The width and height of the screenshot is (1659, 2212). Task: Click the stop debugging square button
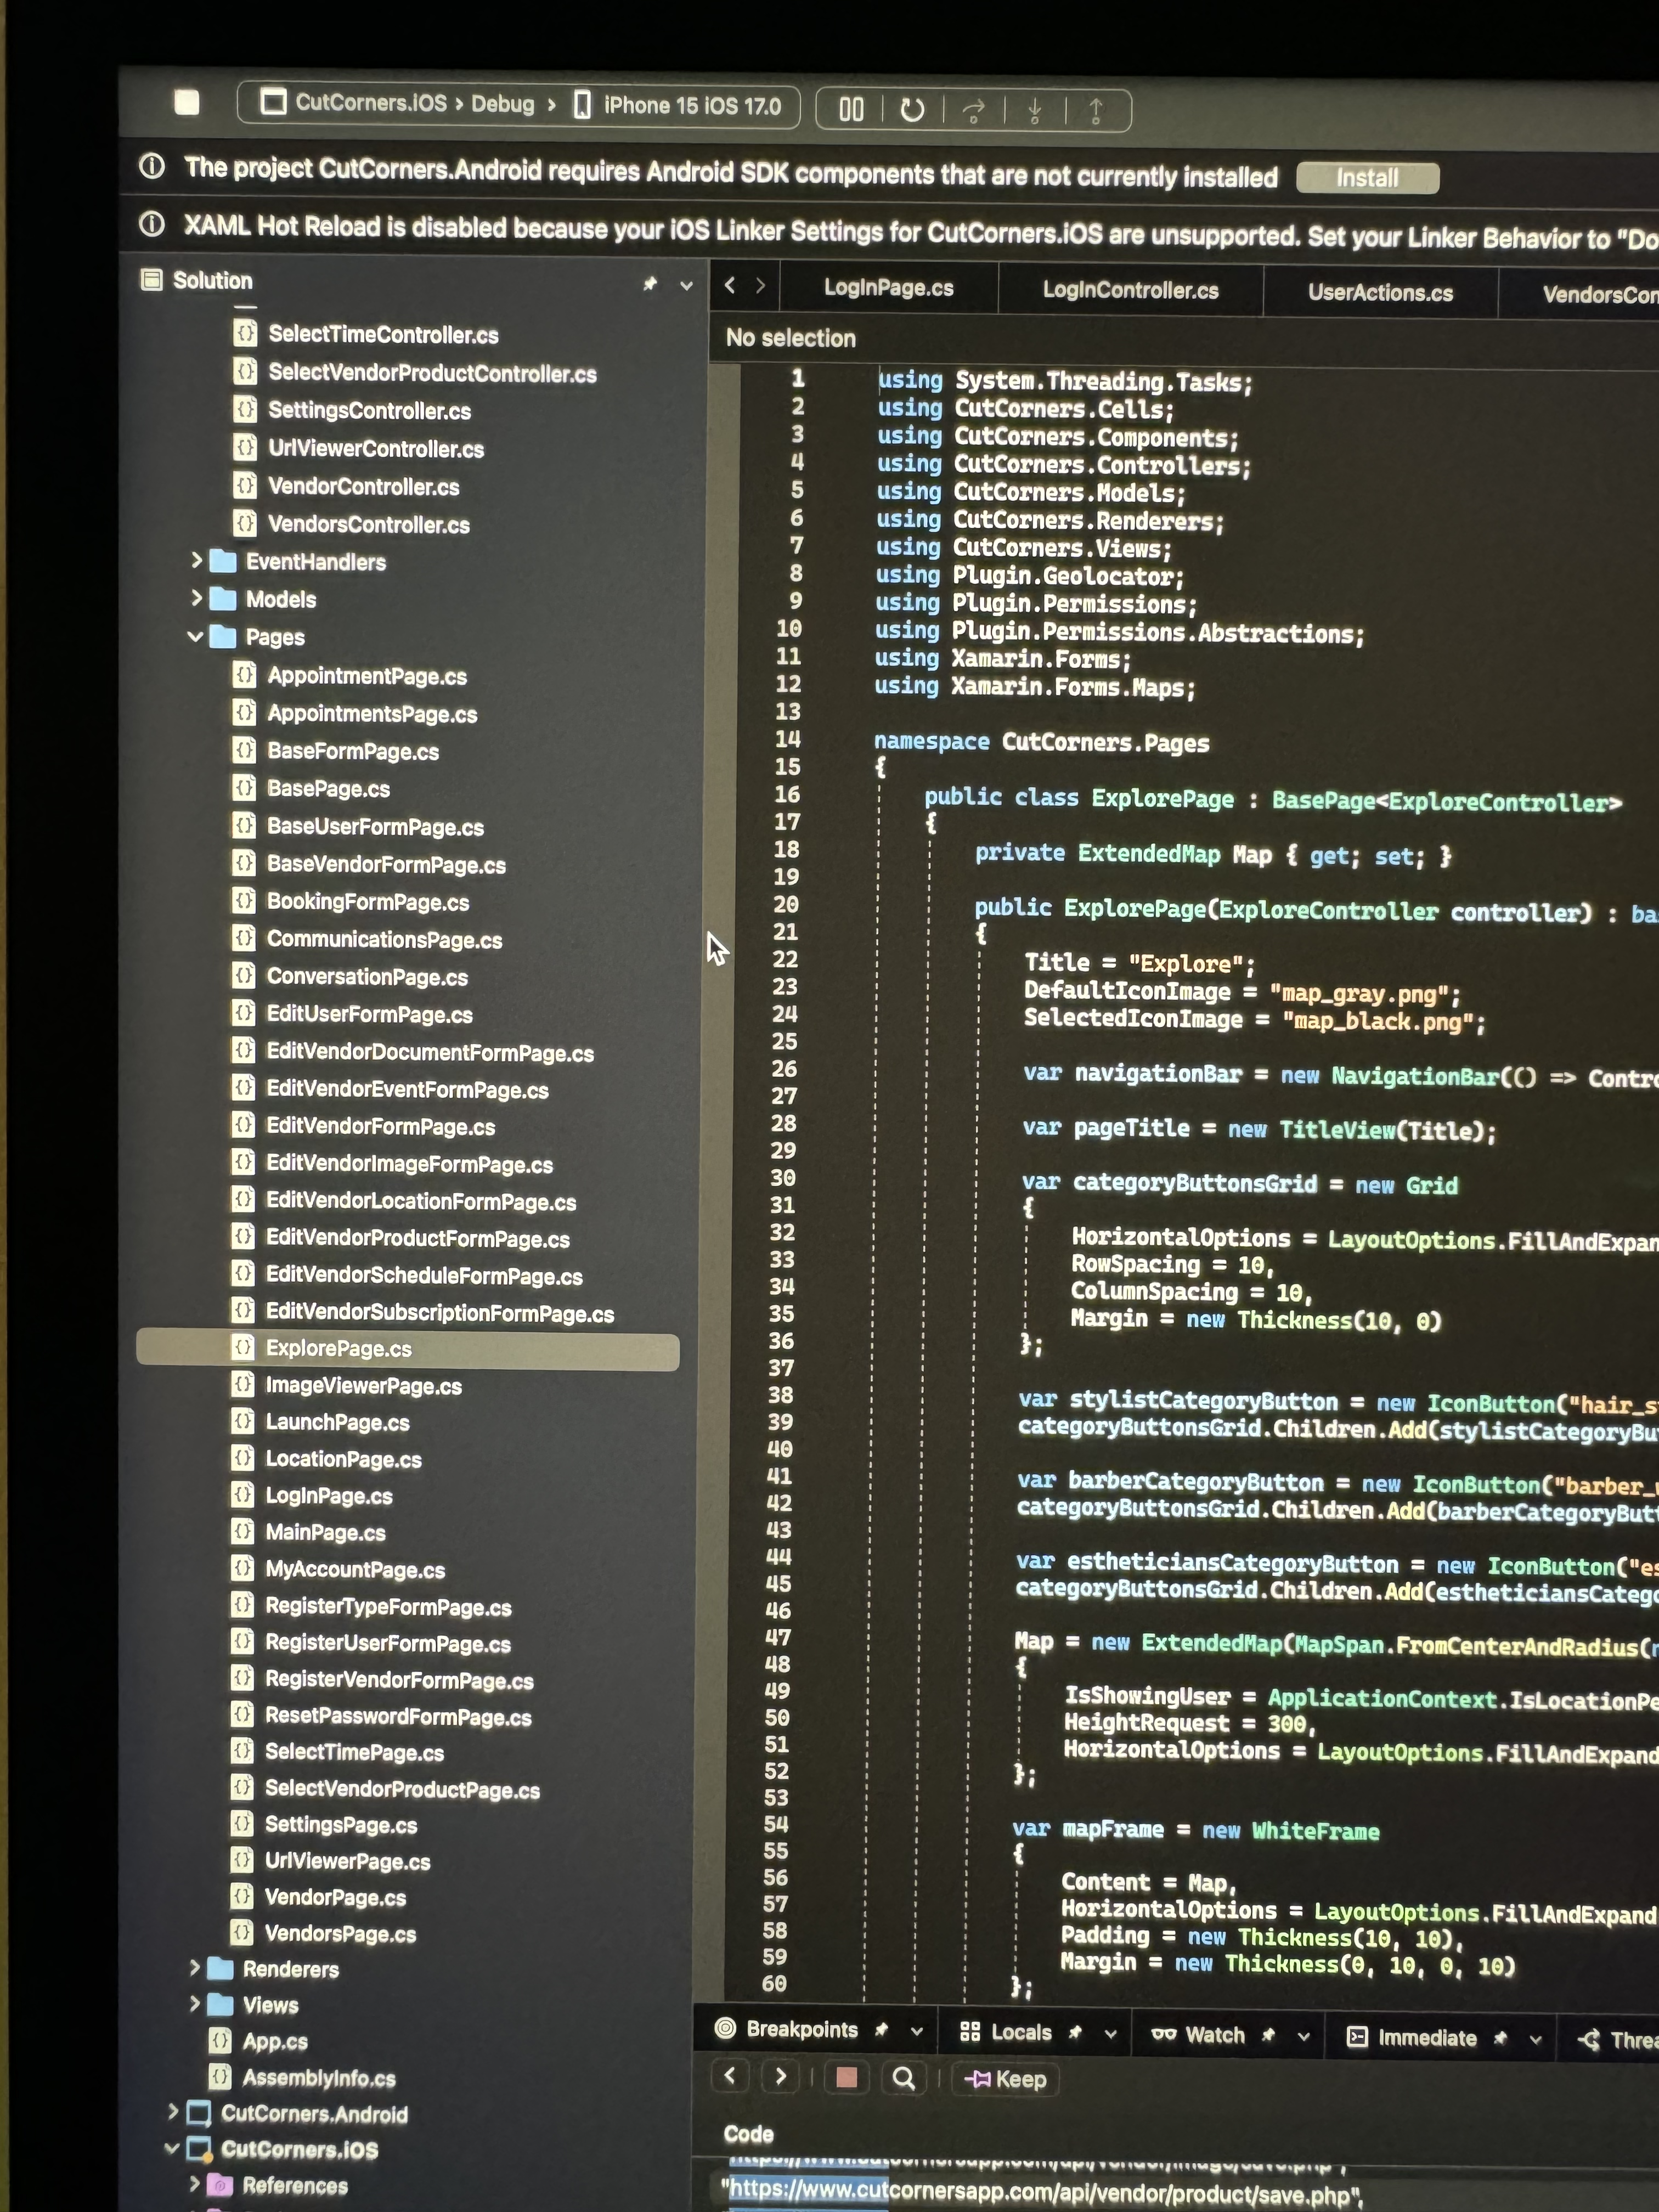click(187, 102)
